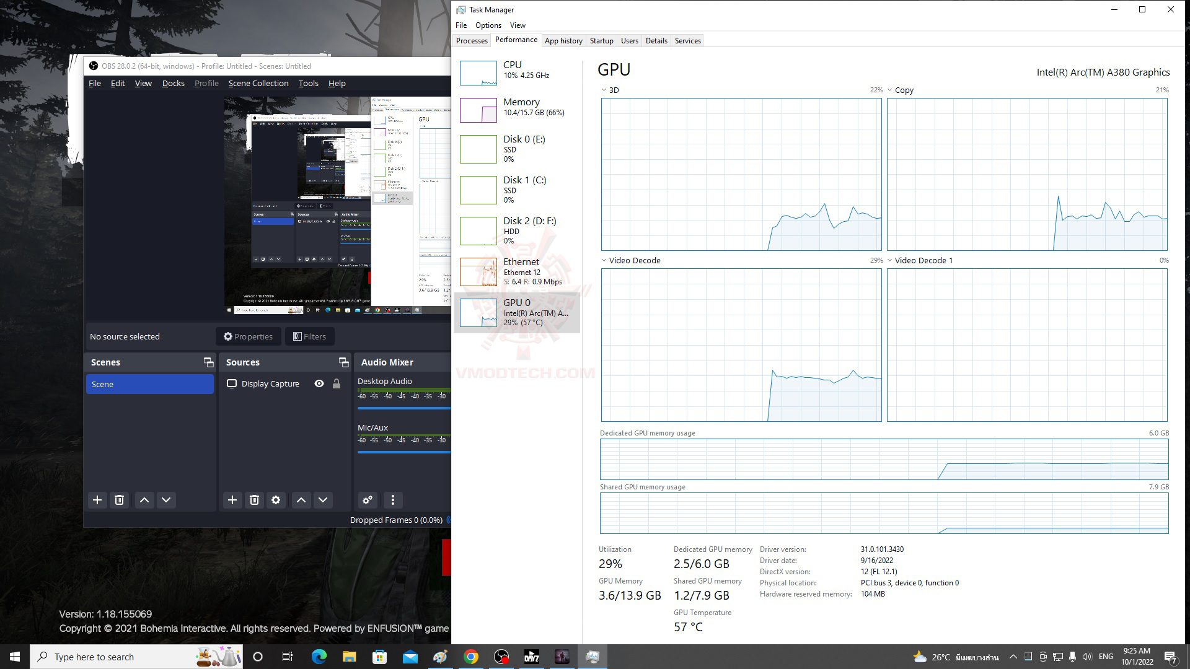Open the Video Decode engine dropdown
The width and height of the screenshot is (1190, 669).
604,261
